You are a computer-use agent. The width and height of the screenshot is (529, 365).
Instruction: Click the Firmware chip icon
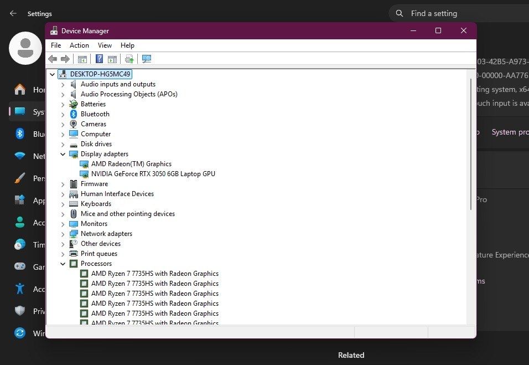click(x=73, y=184)
